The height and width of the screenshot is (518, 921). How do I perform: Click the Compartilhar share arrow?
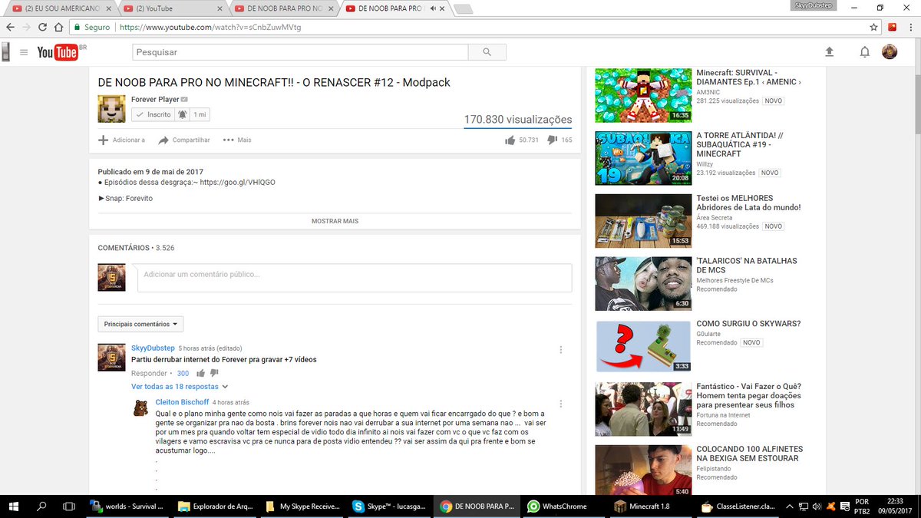click(x=163, y=140)
